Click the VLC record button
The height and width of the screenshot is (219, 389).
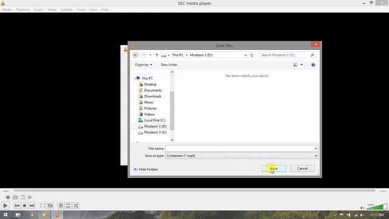[8, 197]
